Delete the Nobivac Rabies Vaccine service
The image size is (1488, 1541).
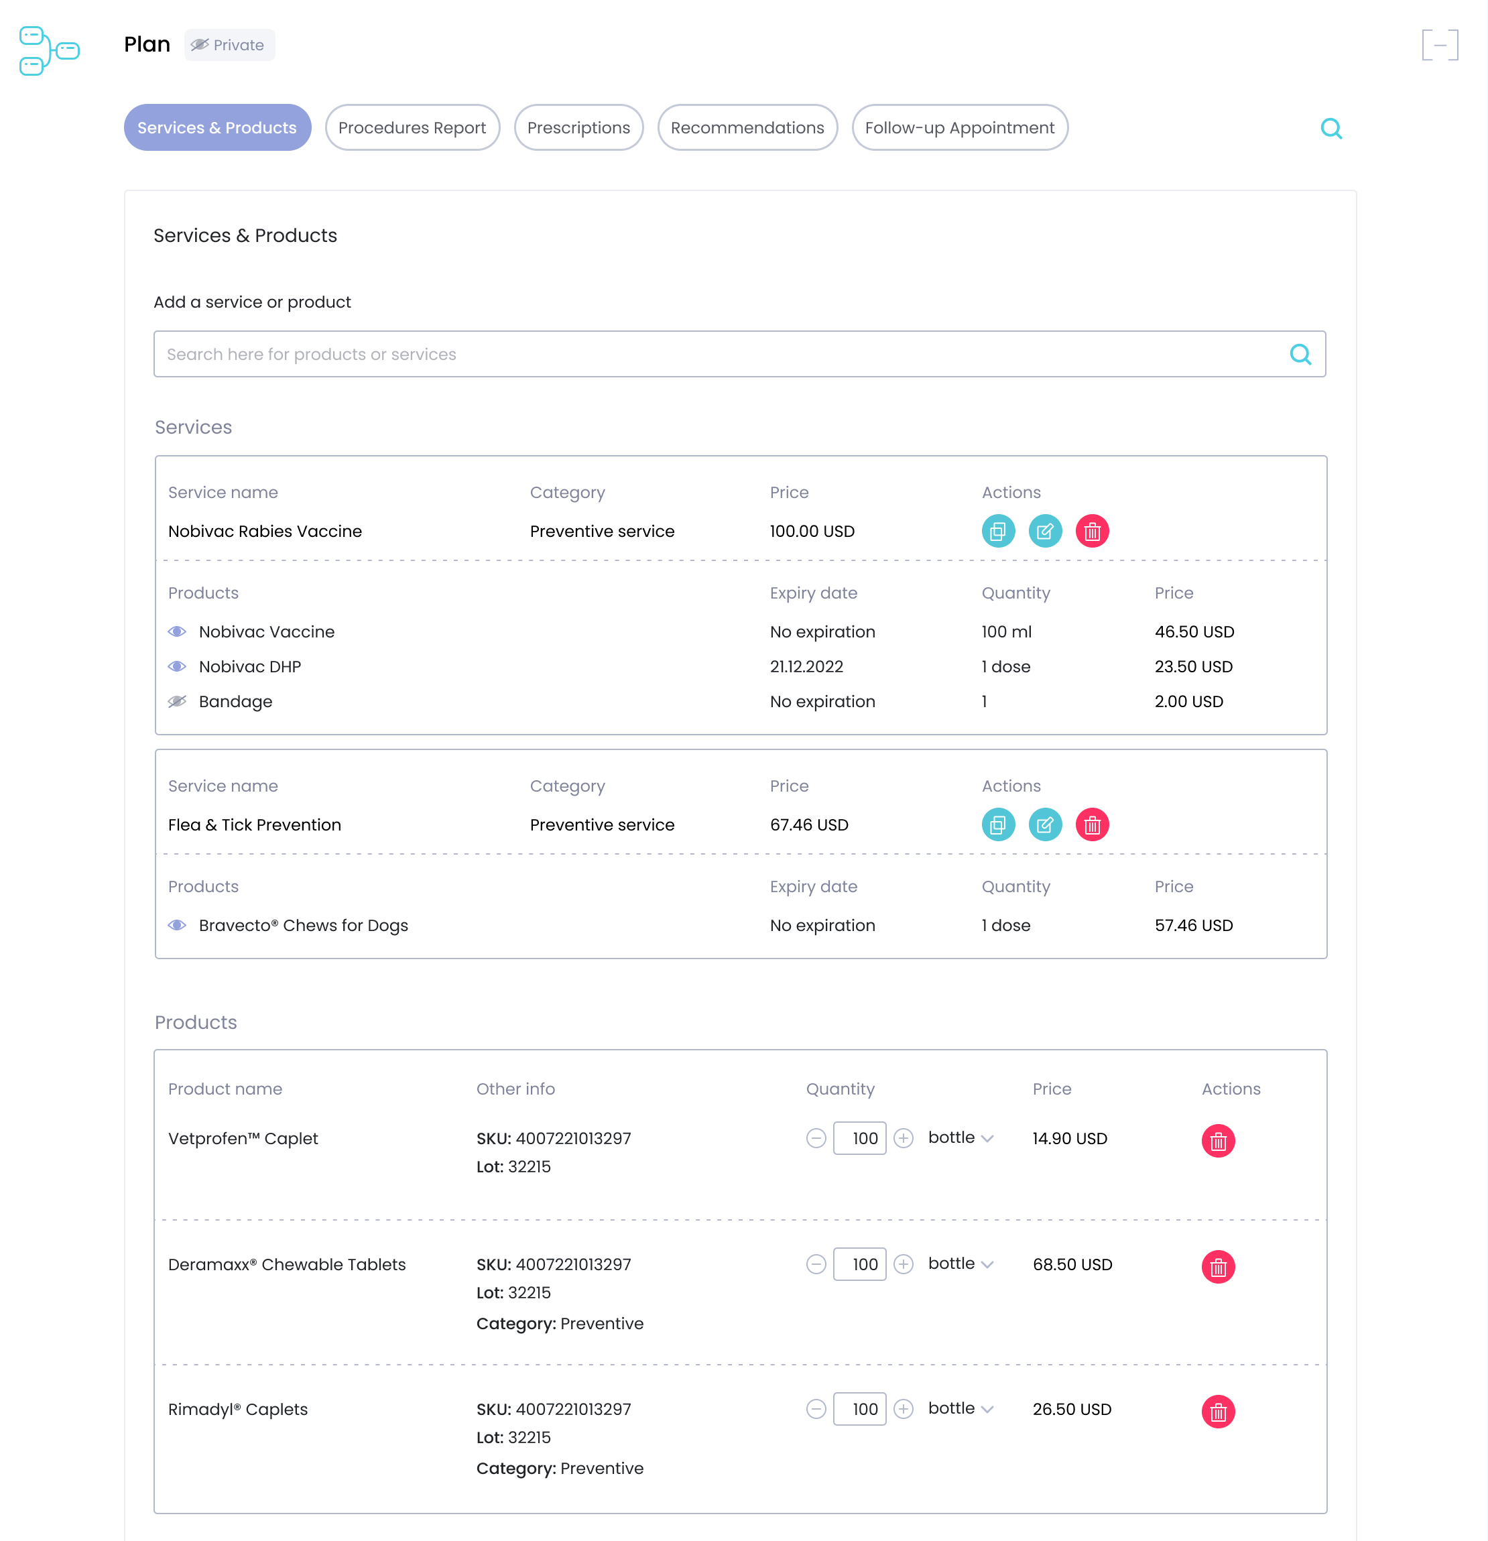(1092, 532)
